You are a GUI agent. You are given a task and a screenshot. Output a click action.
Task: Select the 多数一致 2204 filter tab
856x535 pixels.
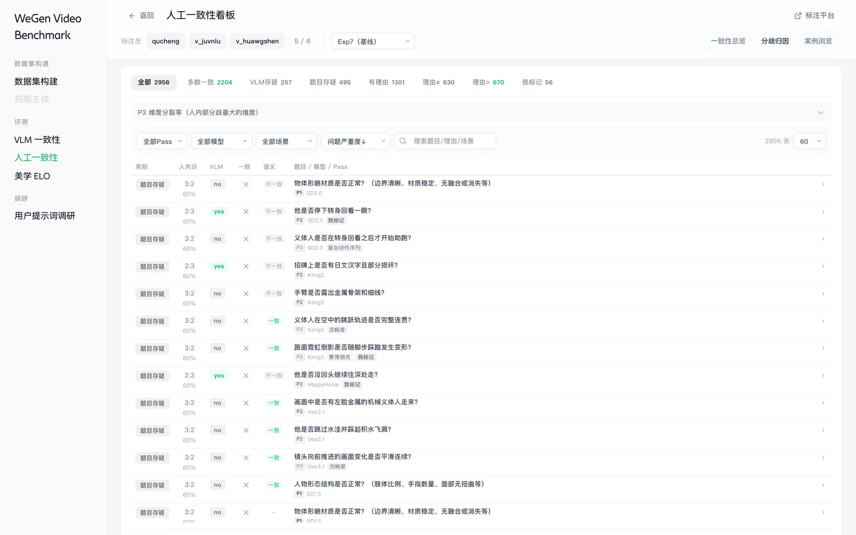(210, 82)
